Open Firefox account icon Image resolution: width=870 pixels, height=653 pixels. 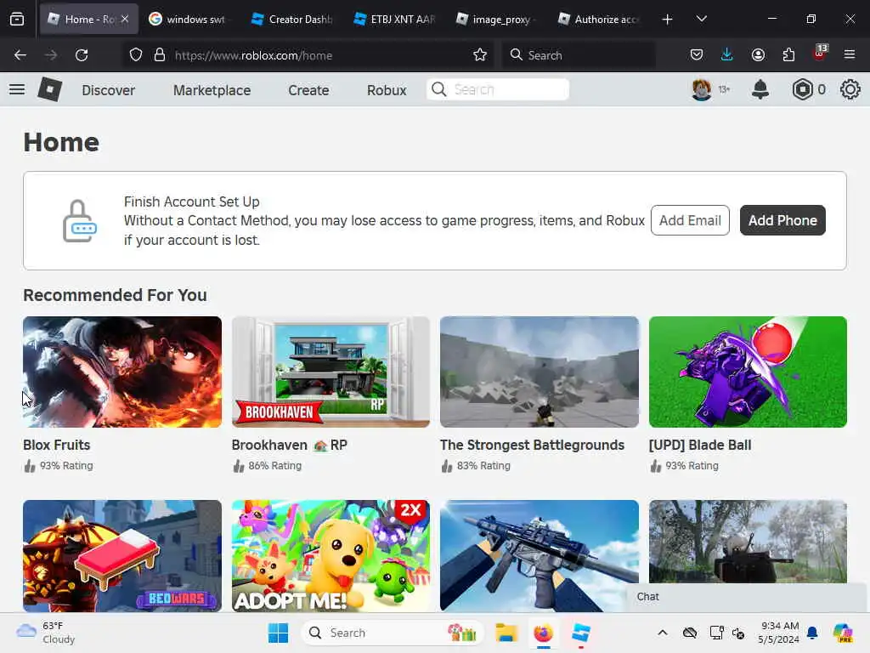click(x=758, y=54)
